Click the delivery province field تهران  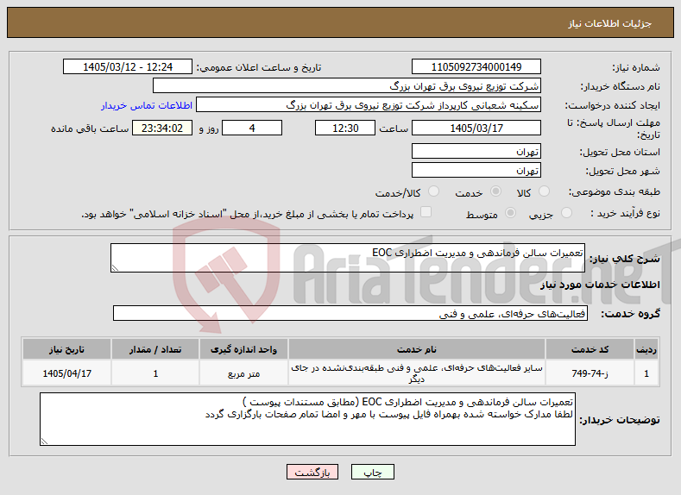pyautogui.click(x=476, y=152)
